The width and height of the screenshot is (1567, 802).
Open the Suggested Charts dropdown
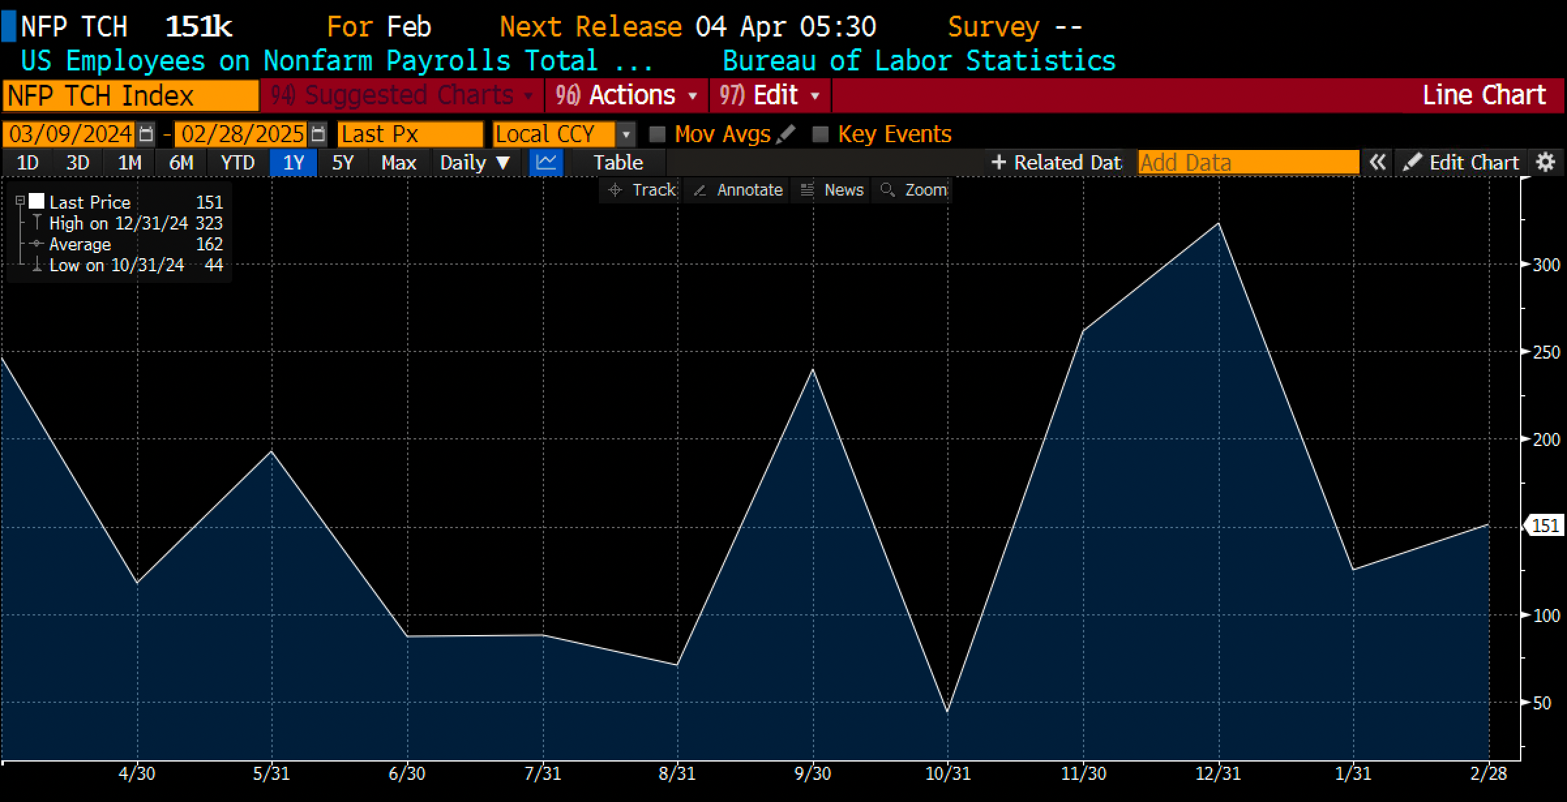tap(402, 95)
